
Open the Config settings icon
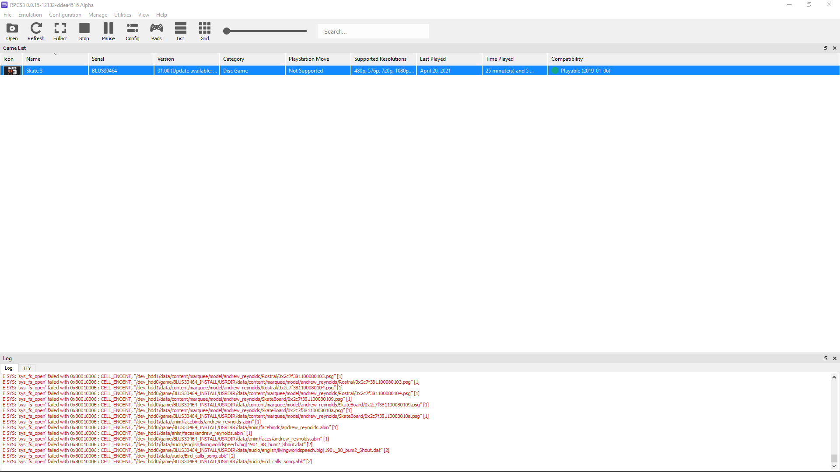click(x=132, y=31)
